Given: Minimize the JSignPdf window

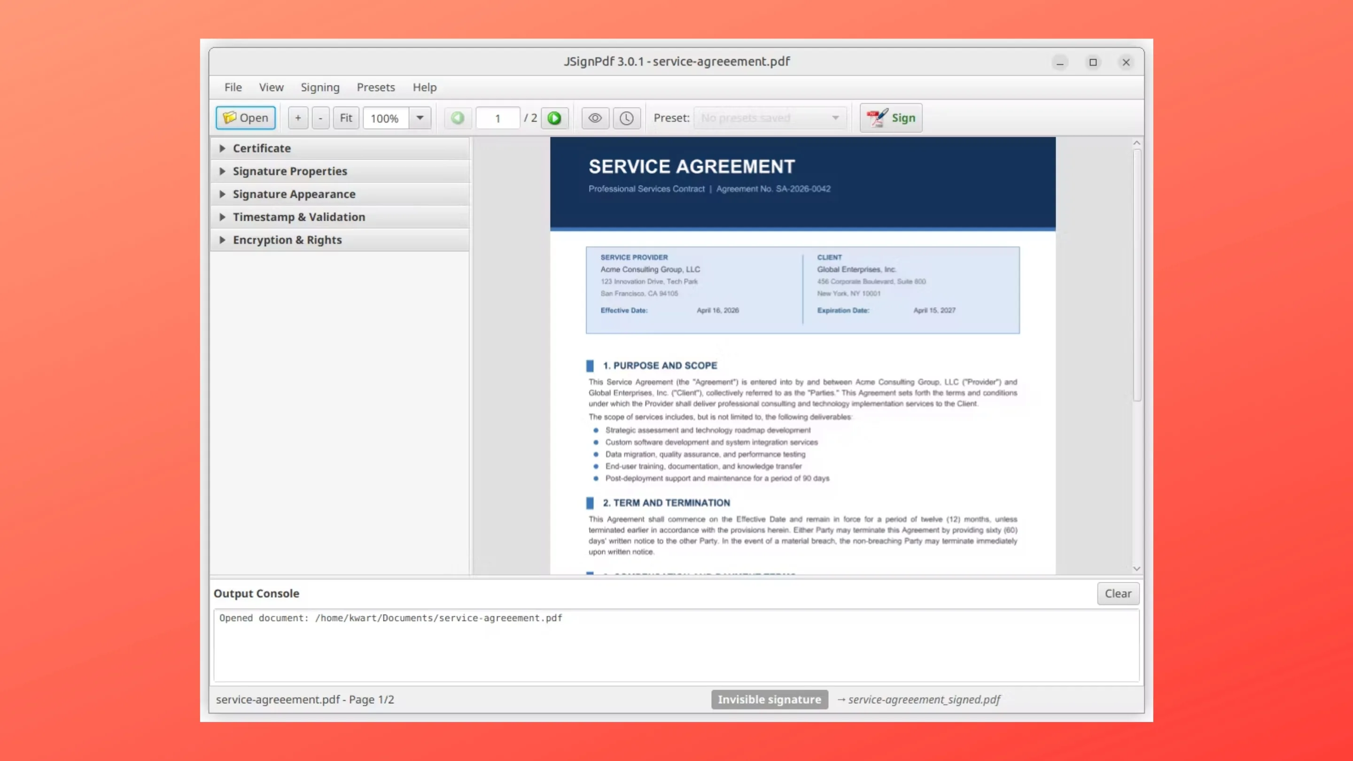Looking at the screenshot, I should click(1060, 62).
